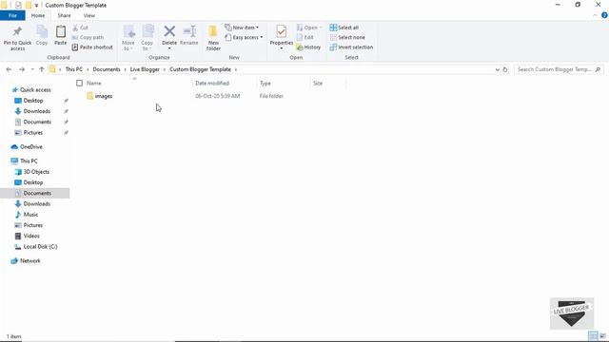Switch to the Home ribbon tab

tap(38, 15)
